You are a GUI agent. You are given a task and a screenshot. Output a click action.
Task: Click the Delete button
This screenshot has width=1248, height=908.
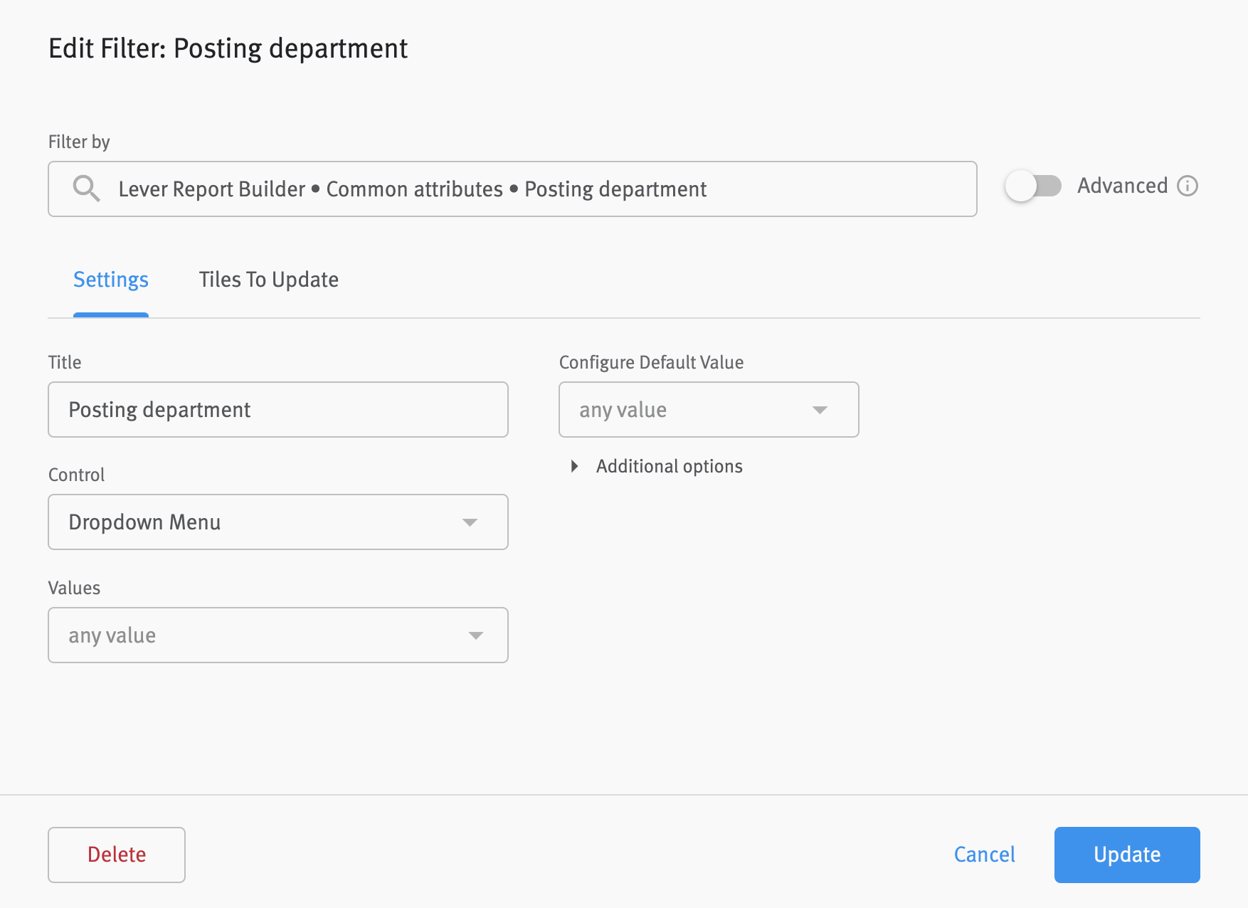pyautogui.click(x=116, y=855)
